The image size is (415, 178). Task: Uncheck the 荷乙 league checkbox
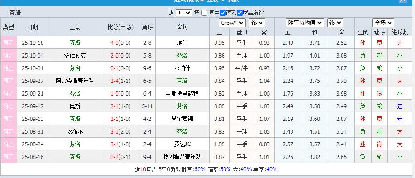[223, 13]
